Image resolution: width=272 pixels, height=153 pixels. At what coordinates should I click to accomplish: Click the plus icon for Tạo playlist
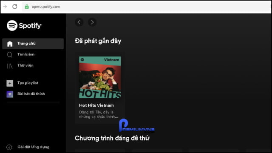[x=10, y=83]
